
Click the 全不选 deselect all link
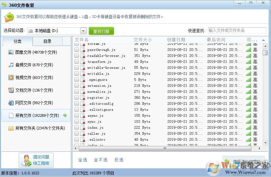pyautogui.click(x=101, y=160)
